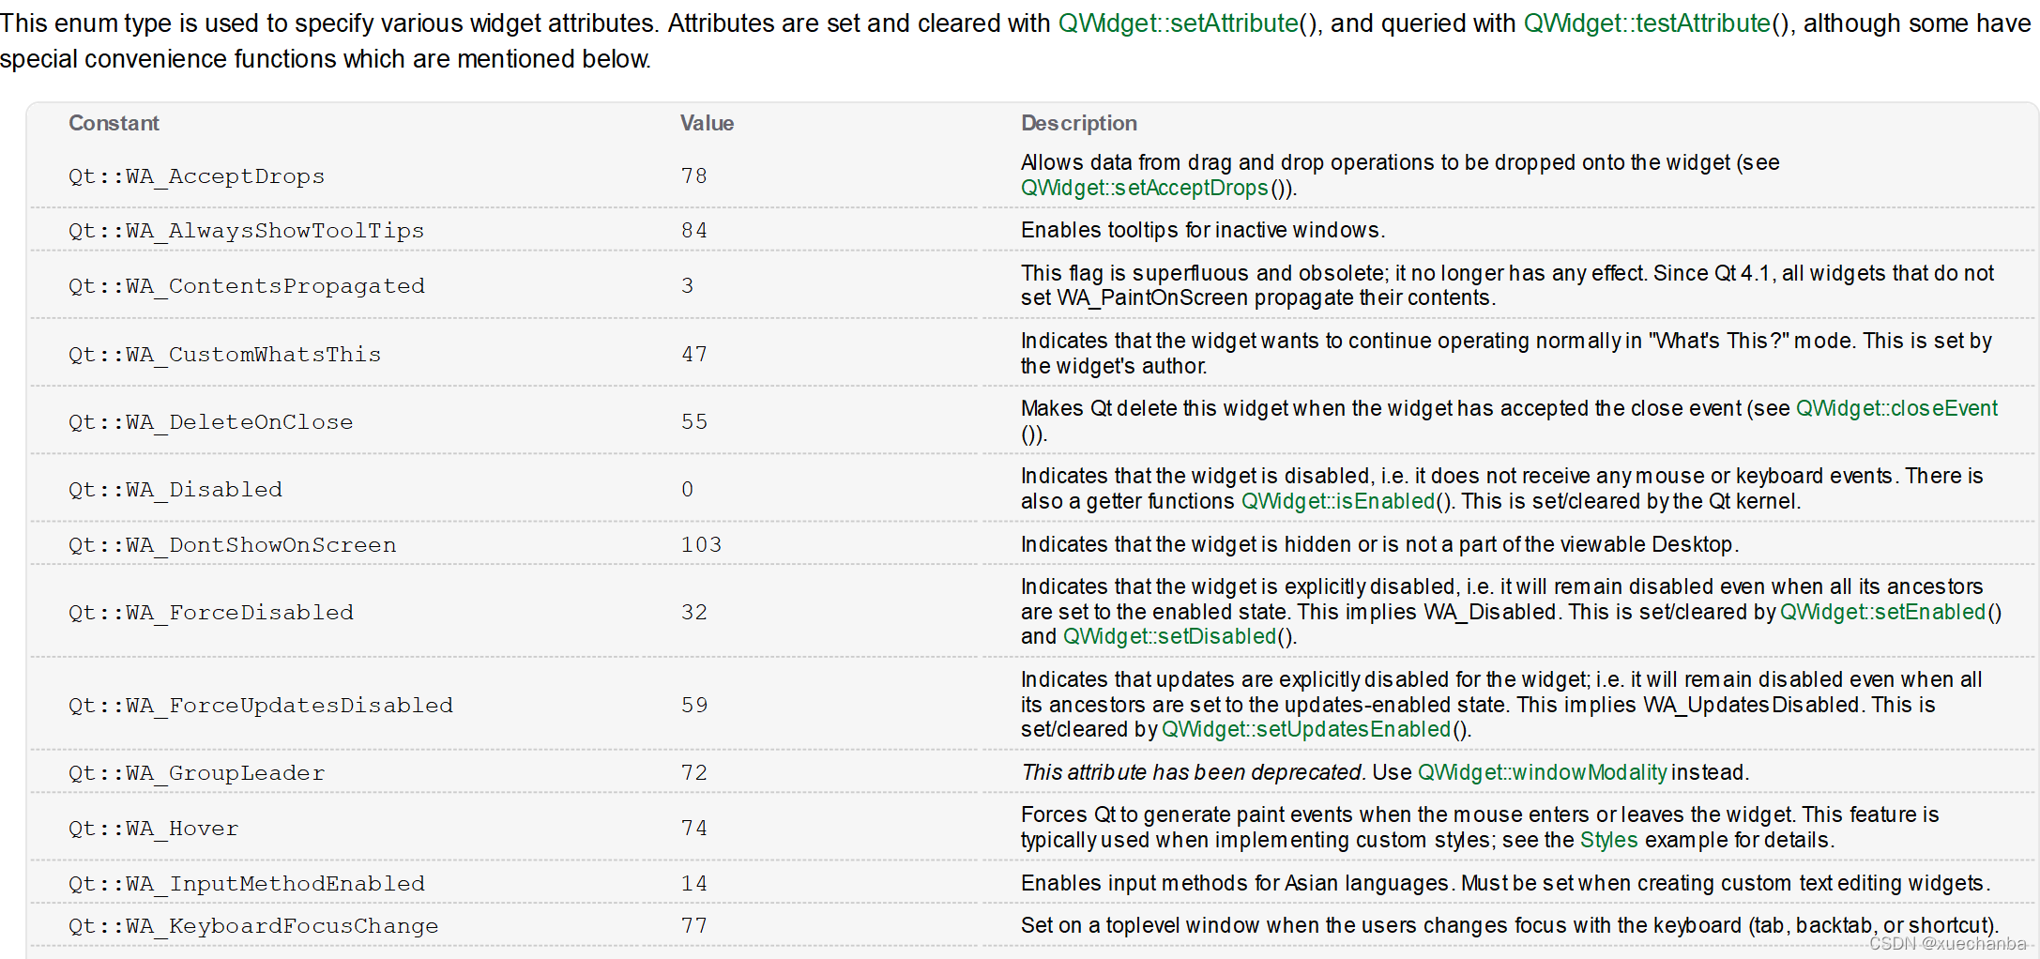Click value 77 for WA_KeyboardFocusChange
This screenshot has height=959, width=2040.
pos(694,926)
